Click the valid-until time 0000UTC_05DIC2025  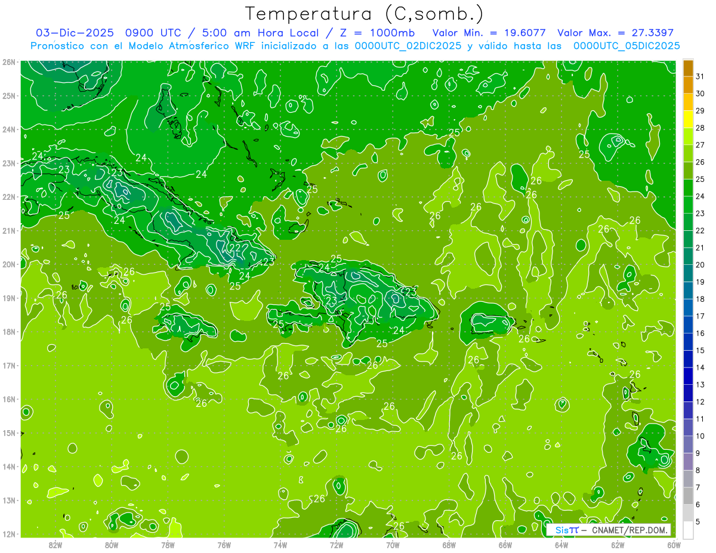coord(626,46)
